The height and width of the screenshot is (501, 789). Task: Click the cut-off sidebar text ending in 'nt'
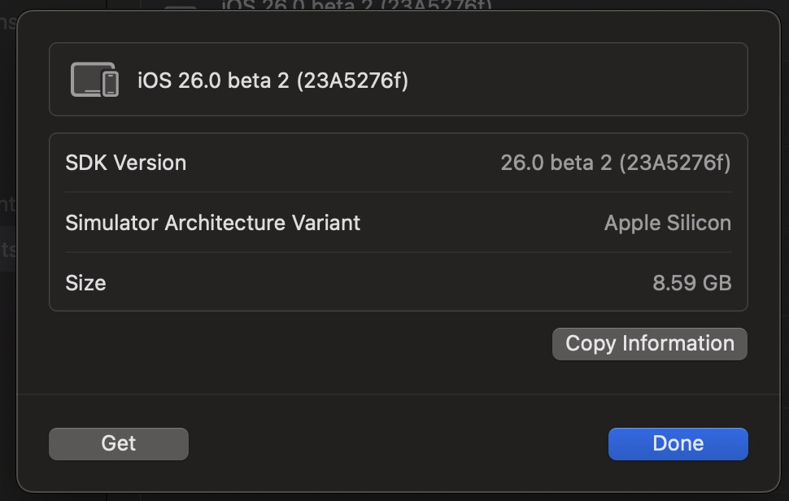pos(8,204)
